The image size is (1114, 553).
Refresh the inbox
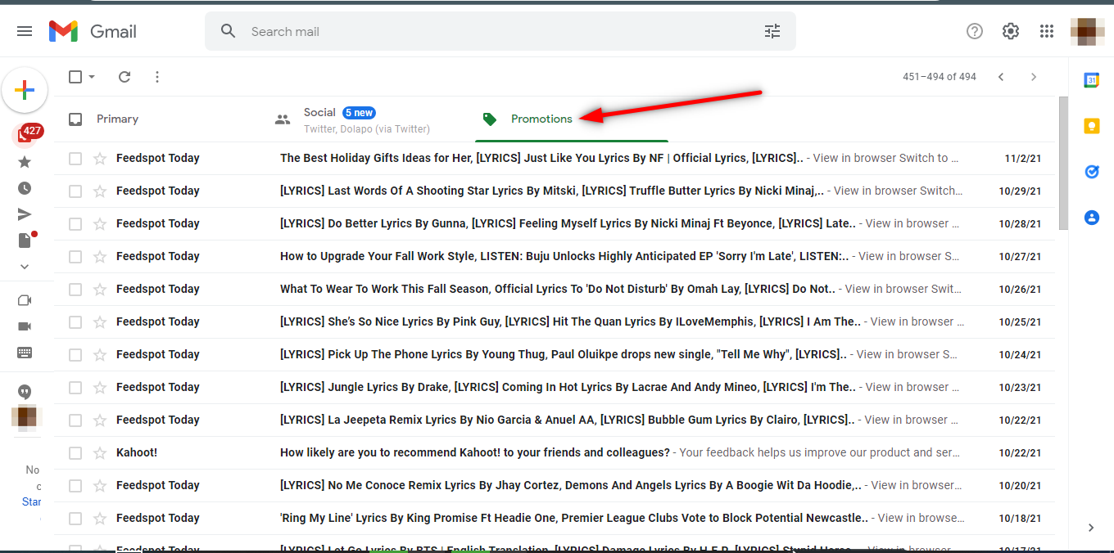click(x=124, y=76)
